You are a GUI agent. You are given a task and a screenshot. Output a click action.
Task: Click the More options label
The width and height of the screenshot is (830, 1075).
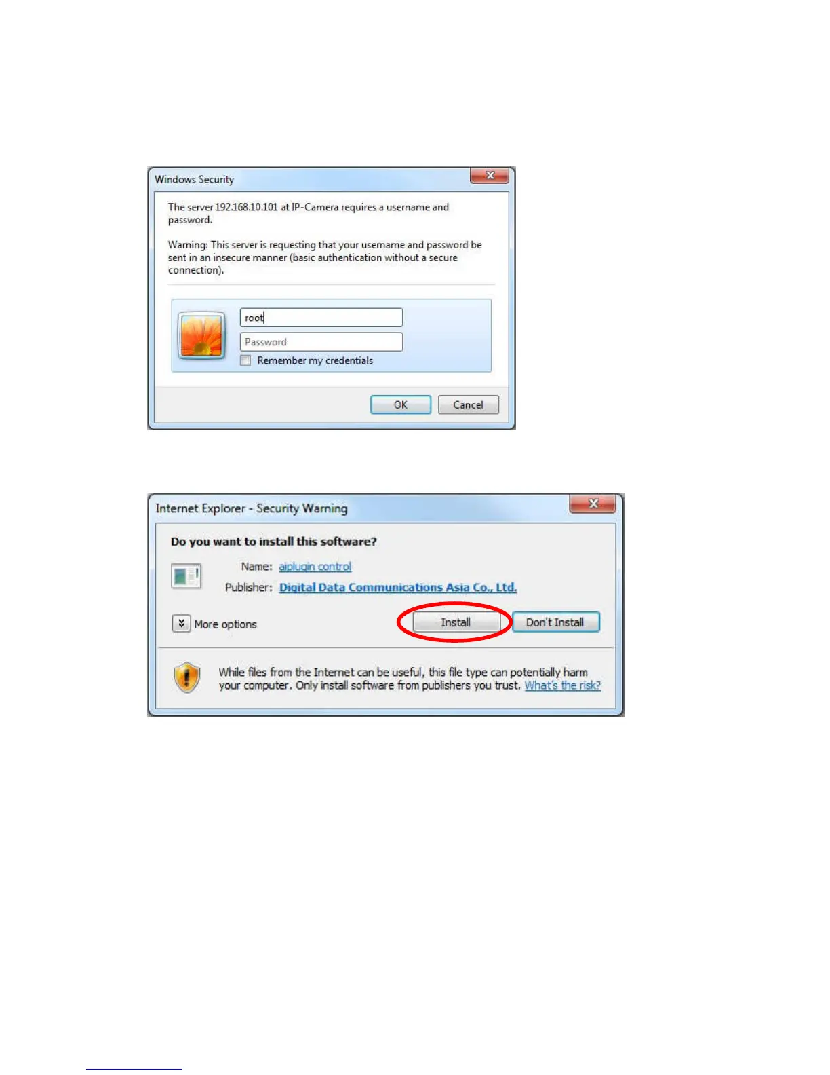(226, 624)
